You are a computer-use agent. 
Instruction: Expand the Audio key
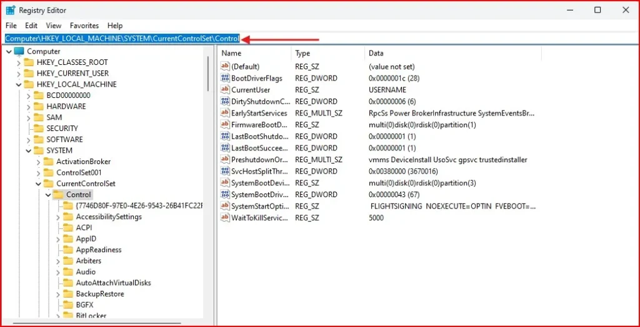click(57, 272)
